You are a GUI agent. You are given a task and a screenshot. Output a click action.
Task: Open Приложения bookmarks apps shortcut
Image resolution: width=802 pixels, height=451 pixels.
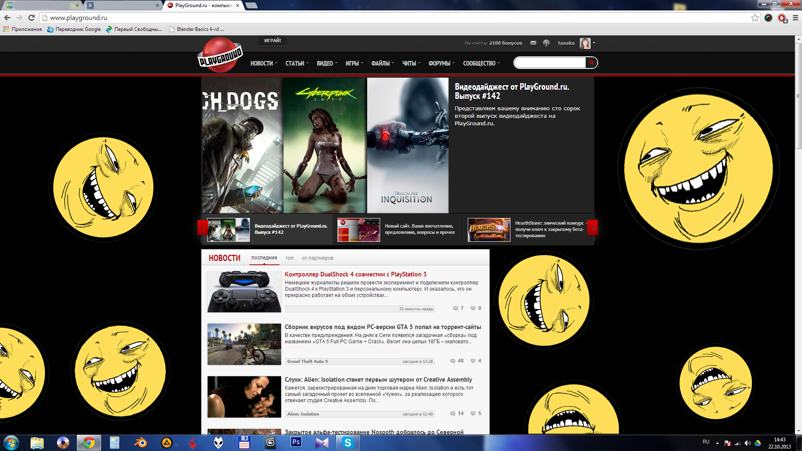23,29
